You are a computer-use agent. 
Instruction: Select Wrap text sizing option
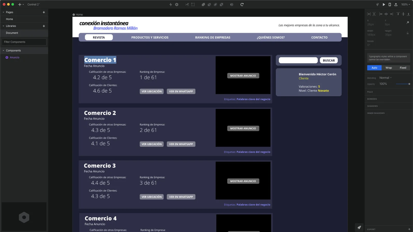388,68
